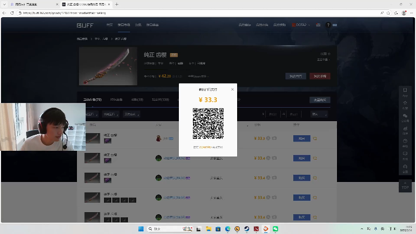The width and height of the screenshot is (416, 234).
Task: Open Steam from the taskbar
Action: [246, 229]
